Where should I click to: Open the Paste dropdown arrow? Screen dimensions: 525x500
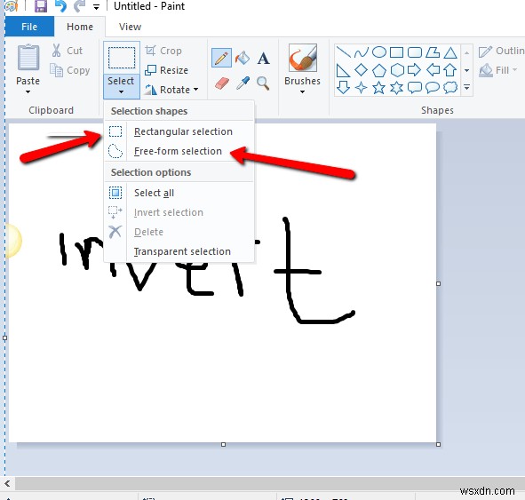click(x=28, y=91)
